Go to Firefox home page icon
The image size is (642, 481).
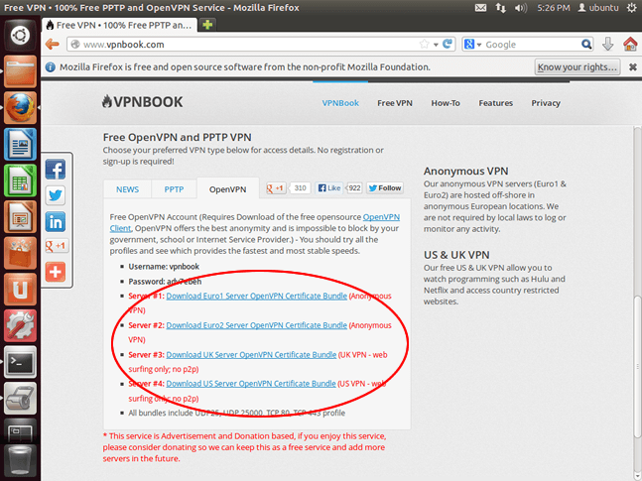pos(630,44)
